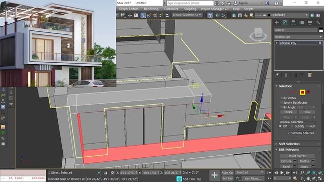Click the Outline button
324x182 pixels.
tap(305, 161)
